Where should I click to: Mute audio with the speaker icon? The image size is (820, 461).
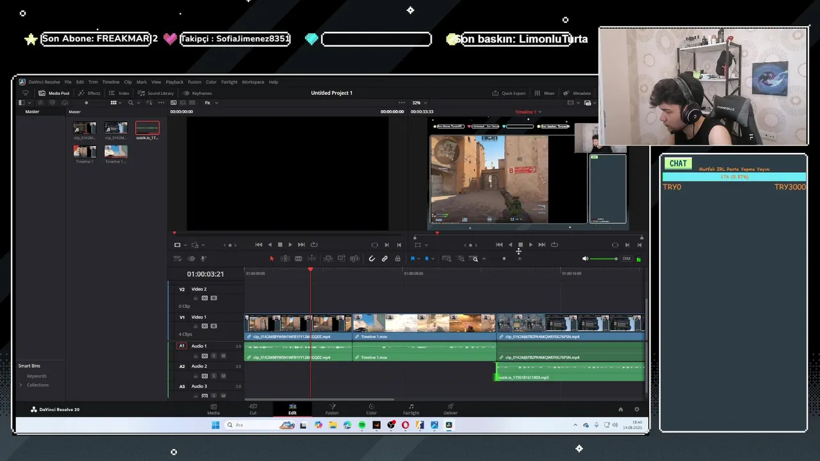point(585,259)
